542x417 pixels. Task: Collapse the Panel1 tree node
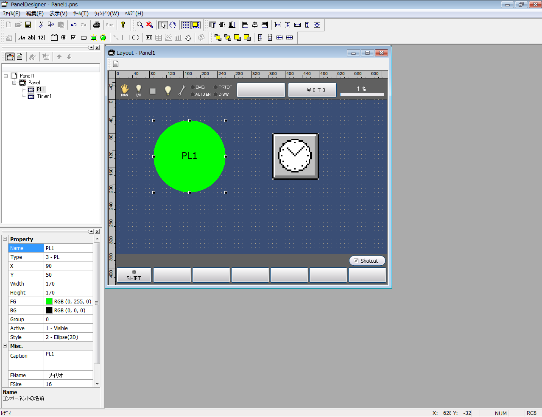click(6, 76)
